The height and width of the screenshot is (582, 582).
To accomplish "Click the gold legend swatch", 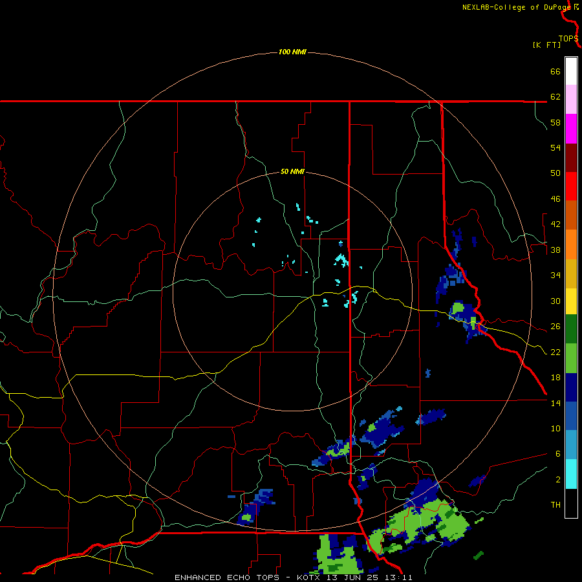I will (571, 274).
